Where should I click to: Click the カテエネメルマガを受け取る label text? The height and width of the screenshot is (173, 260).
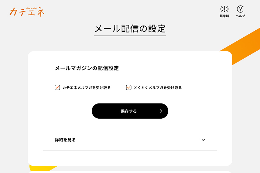click(x=86, y=88)
